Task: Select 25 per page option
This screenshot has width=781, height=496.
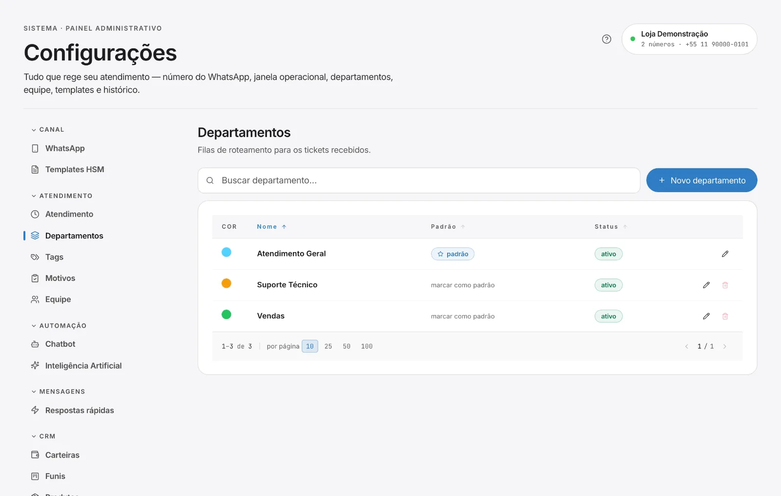Action: [x=328, y=346]
